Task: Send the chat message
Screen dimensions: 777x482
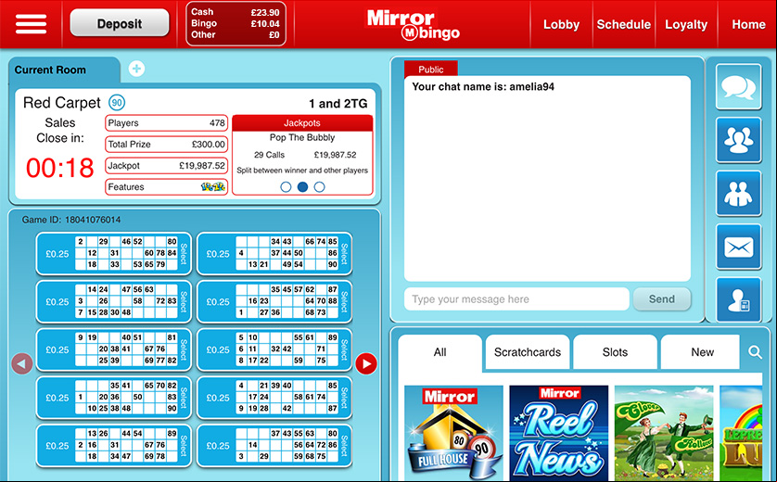Action: coord(661,298)
